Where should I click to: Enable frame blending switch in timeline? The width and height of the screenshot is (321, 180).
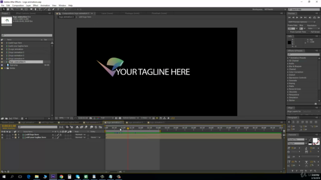(x=81, y=127)
